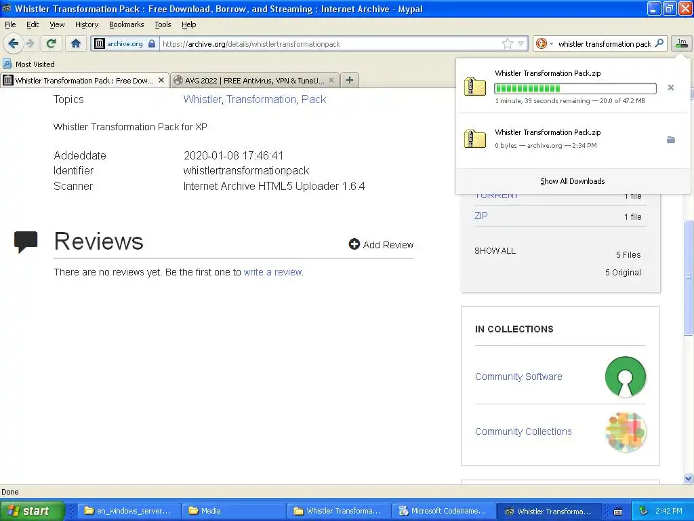Click the Reviews speech bubble icon
Screen dimensions: 694x521
click(26, 242)
